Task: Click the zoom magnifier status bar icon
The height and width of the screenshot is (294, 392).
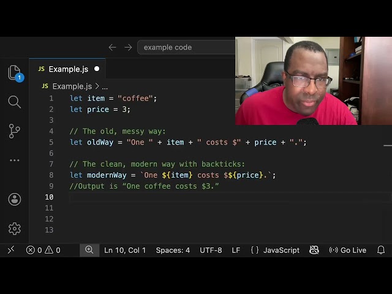Action: click(89, 250)
